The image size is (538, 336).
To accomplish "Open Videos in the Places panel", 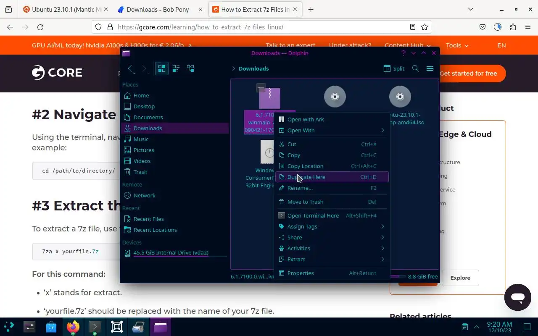I will (175, 161).
